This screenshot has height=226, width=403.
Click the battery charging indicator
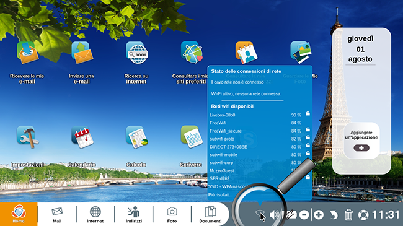point(290,215)
